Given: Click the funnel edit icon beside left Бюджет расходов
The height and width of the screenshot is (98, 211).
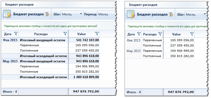Looking at the screenshot, I should (x=47, y=14).
